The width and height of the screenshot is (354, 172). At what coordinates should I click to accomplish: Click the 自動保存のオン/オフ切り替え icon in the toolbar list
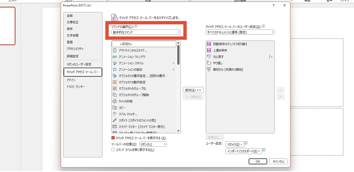tap(209, 44)
